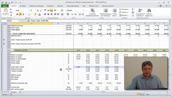The width and height of the screenshot is (172, 97).
Task: Select the Project sheet tab
Action: tap(14, 92)
